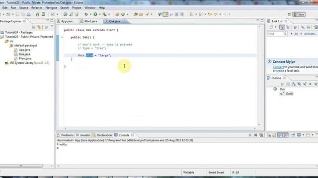Open the Project menu
Screen dimensions: 318x178
coord(77,8)
